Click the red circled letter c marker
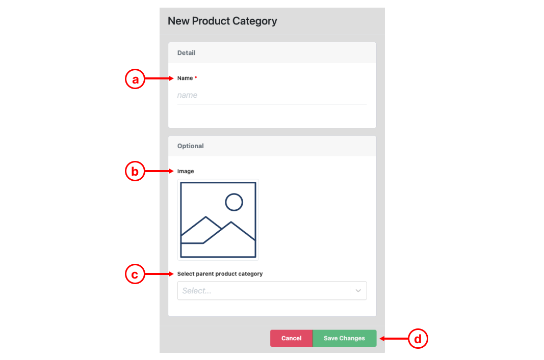This screenshot has height=360, width=544. (135, 274)
